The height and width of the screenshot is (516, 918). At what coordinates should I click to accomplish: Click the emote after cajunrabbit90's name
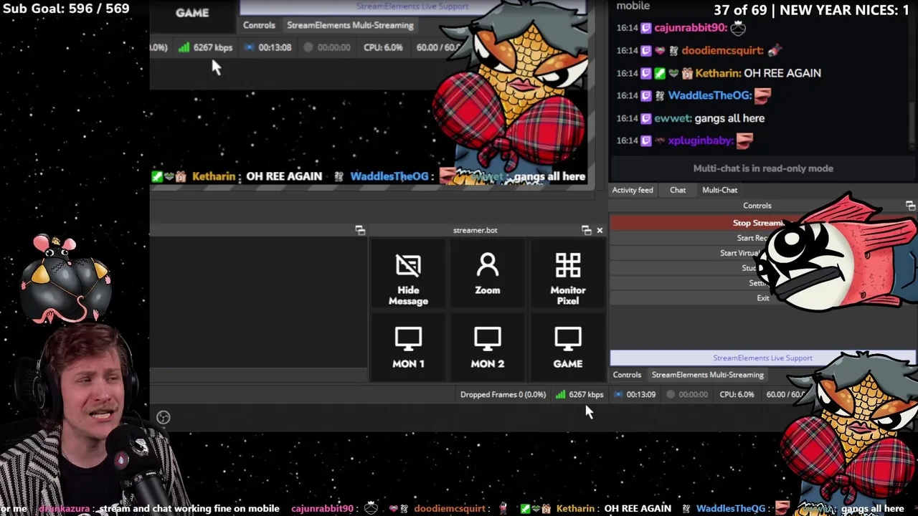click(738, 28)
